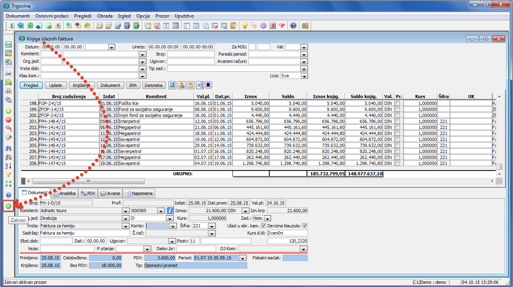Image resolution: width=513 pixels, height=287 pixels.
Task: Click the A-Z sort icon
Action: (x=8, y=166)
